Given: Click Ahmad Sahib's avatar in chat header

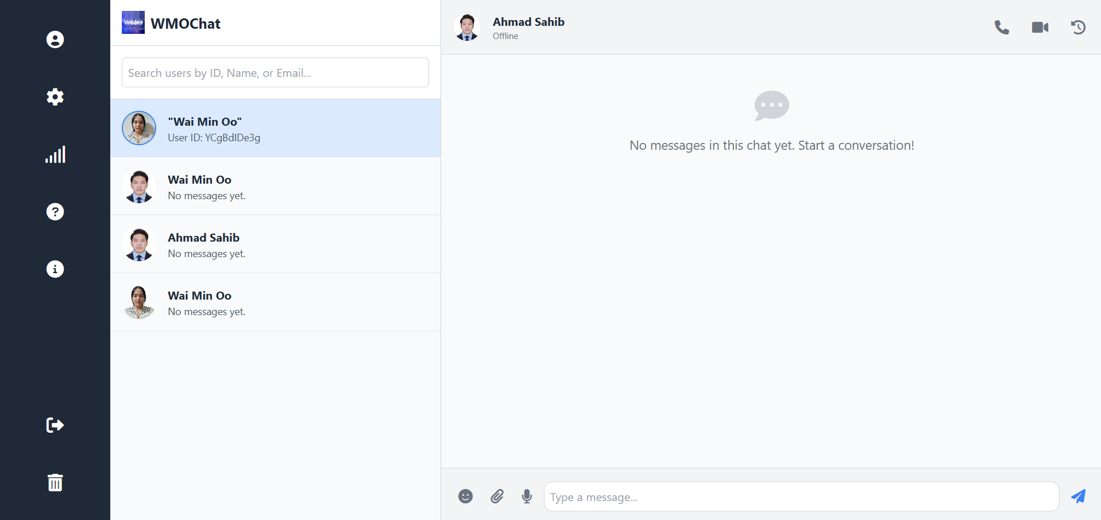Looking at the screenshot, I should [x=467, y=28].
